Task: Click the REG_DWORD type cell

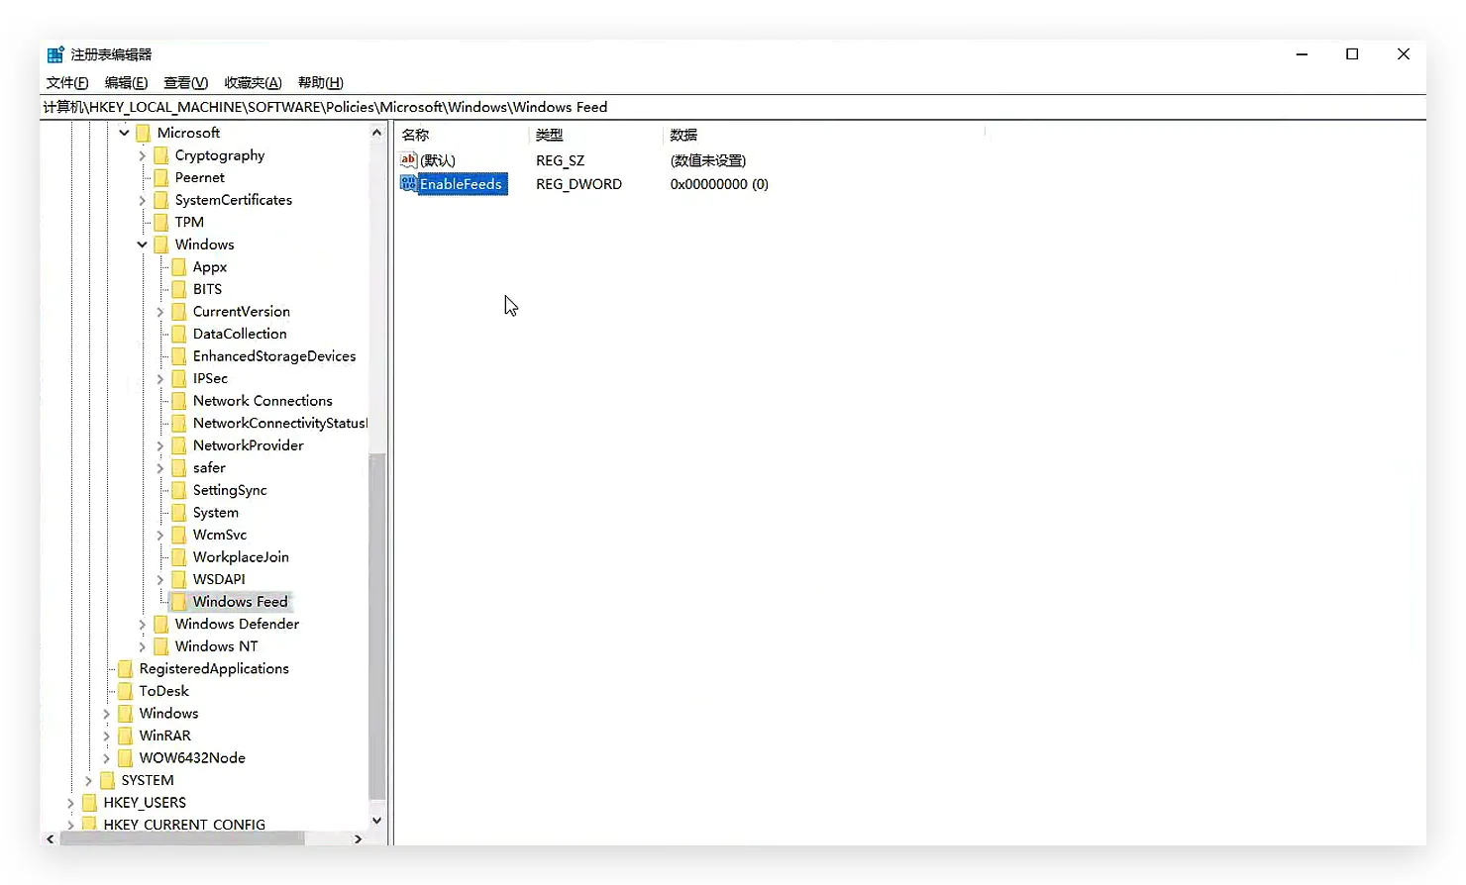Action: point(579,184)
